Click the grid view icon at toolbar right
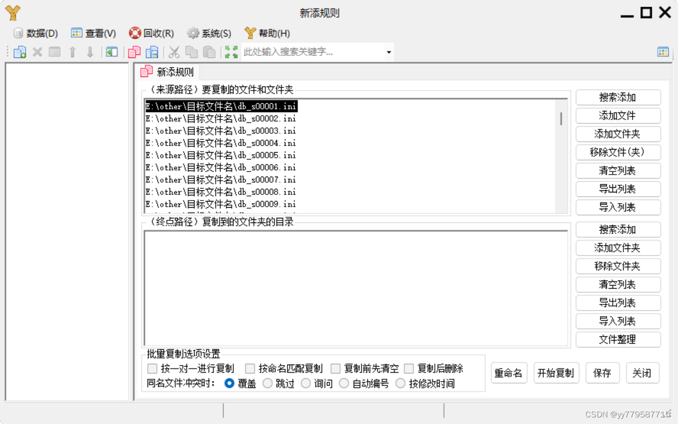Viewport: 678px width, 424px height. pyautogui.click(x=663, y=52)
